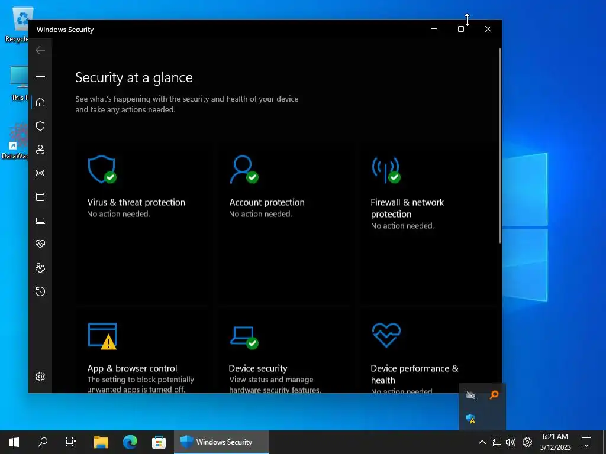This screenshot has height=454, width=606.
Task: Click the Virus & threat protection shield tile icon
Action: tap(102, 170)
